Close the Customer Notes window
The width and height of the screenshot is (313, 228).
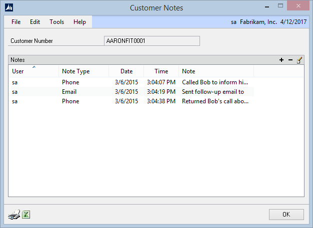tap(298, 6)
